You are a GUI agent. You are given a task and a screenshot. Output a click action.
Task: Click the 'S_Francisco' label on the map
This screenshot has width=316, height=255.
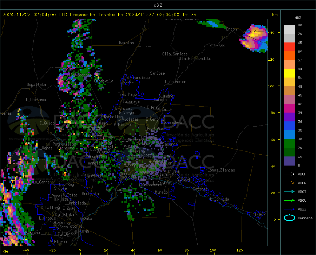138,78
